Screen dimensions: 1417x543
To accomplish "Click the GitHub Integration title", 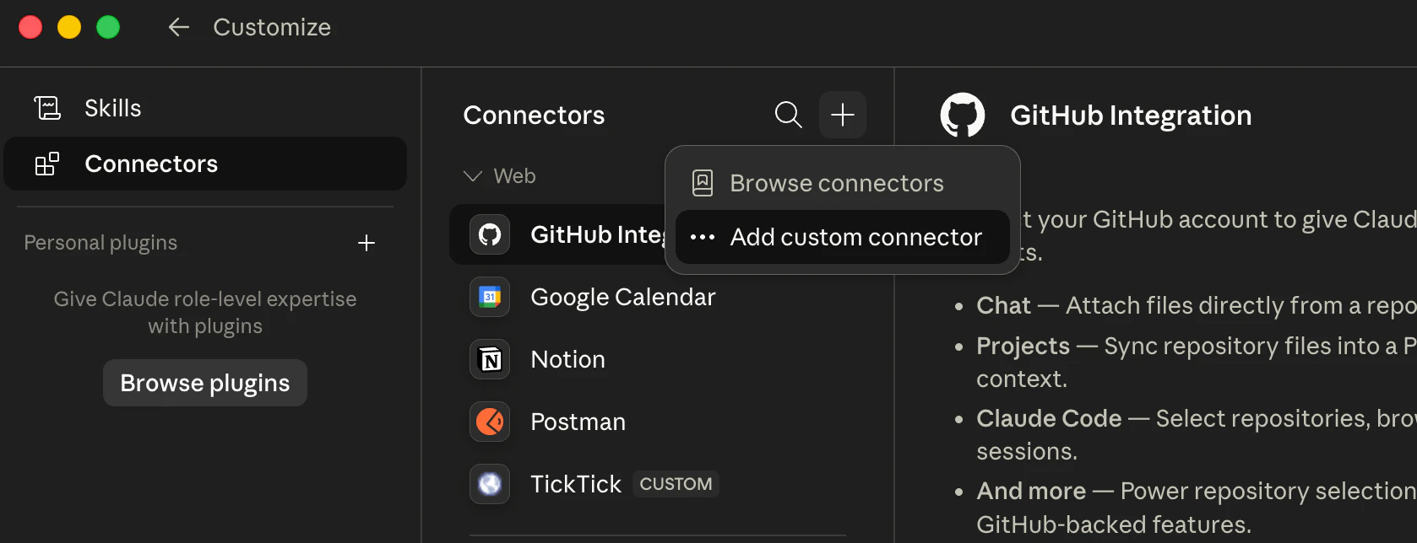I will tap(1131, 115).
